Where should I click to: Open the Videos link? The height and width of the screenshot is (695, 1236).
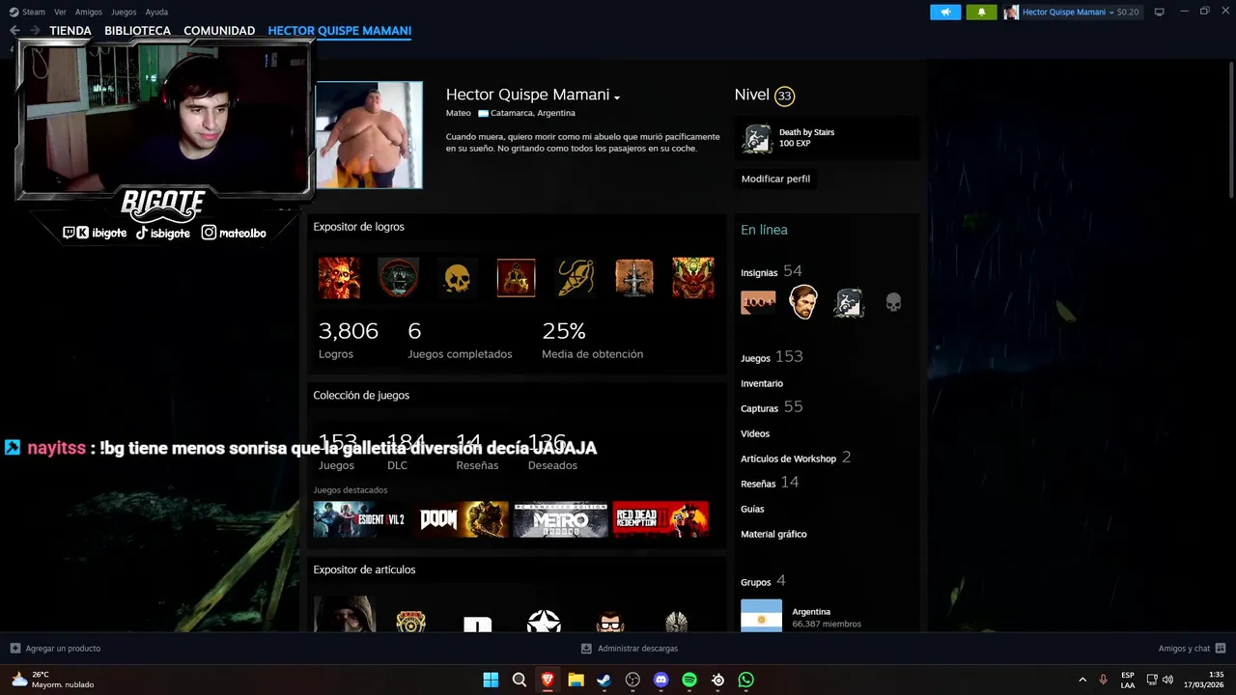(755, 433)
